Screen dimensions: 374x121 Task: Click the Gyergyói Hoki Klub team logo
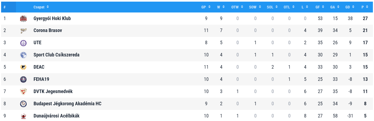[23, 18]
